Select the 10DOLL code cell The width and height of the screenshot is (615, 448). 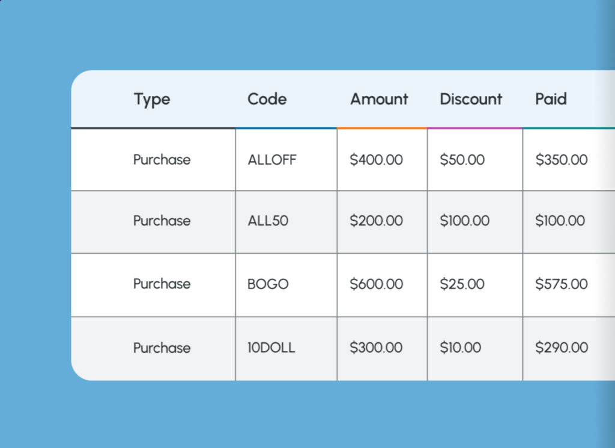271,348
